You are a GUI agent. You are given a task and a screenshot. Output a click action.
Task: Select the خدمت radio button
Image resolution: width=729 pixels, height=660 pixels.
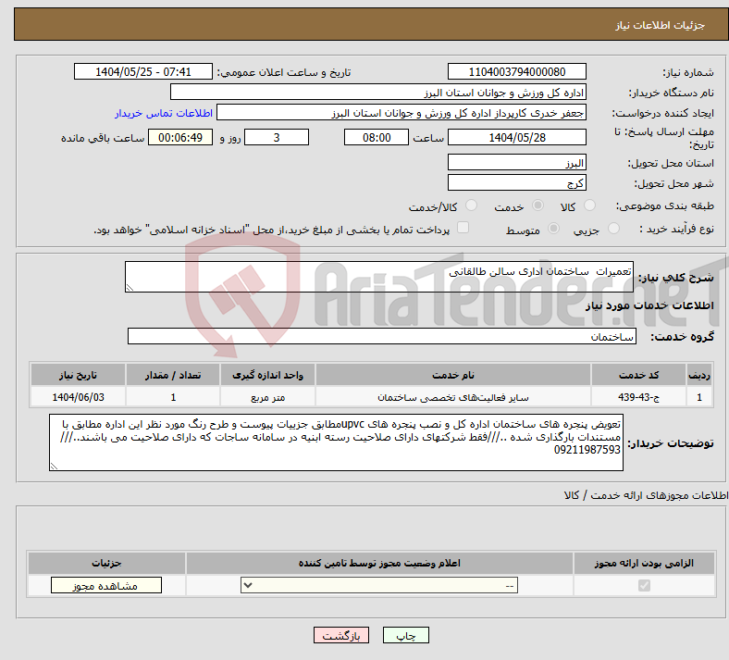click(537, 205)
